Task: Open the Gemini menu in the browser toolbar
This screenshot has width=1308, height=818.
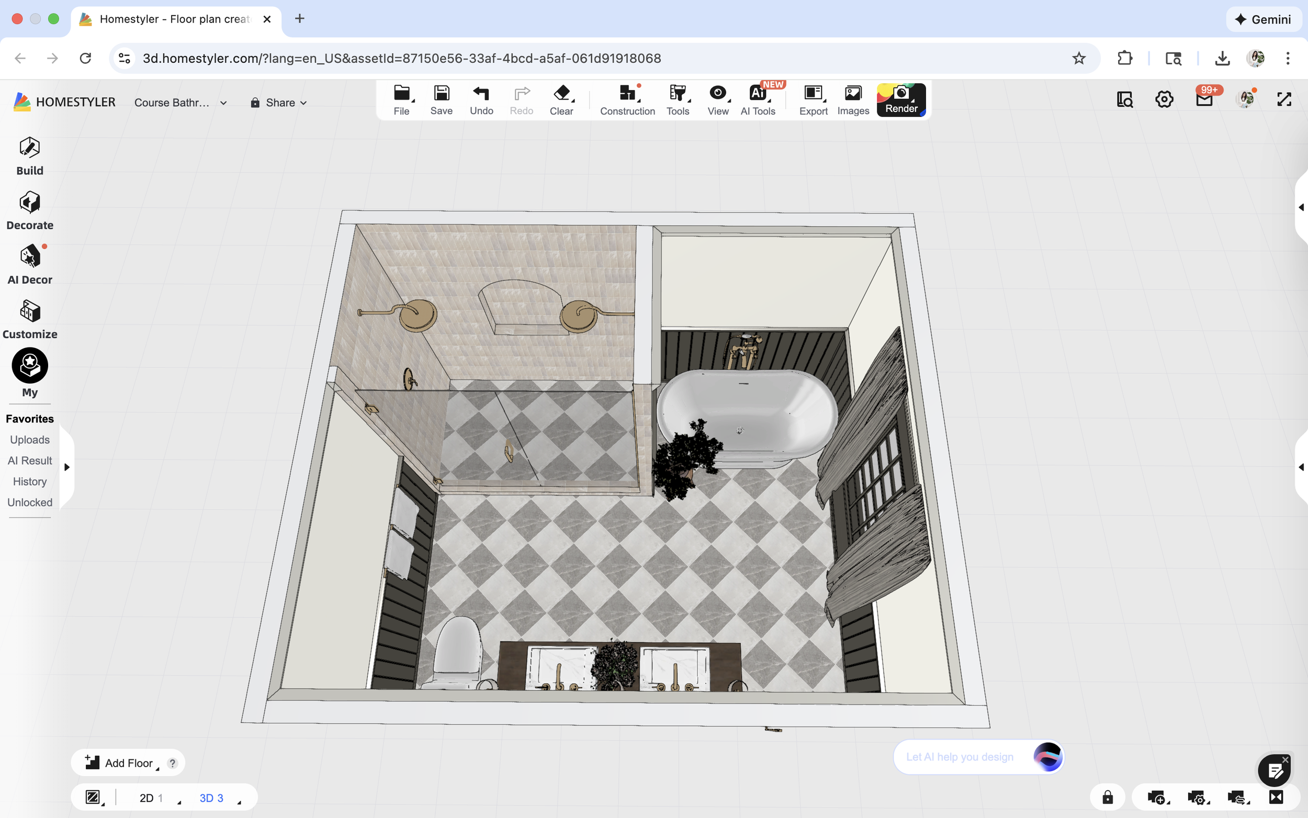Action: pos(1264,19)
